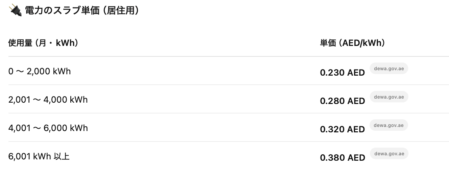Select the 0.320 AED price value

[342, 129]
